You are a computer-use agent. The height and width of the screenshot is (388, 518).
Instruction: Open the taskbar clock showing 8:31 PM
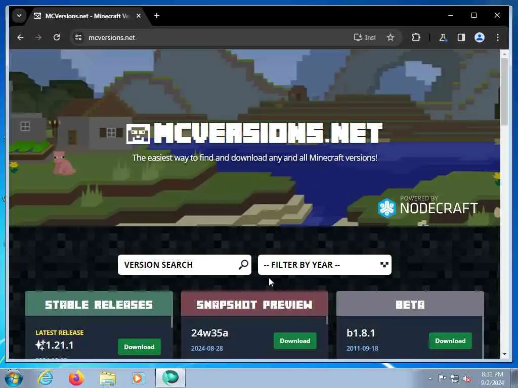(x=492, y=378)
